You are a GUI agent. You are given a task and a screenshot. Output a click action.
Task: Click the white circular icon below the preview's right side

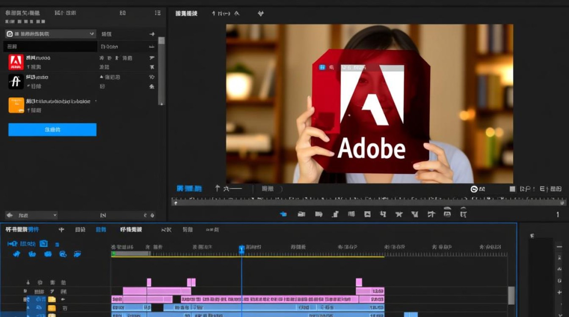point(474,189)
